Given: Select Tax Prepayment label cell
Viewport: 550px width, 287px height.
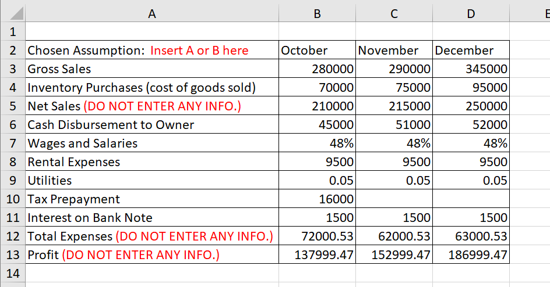Looking at the screenshot, I should [152, 199].
